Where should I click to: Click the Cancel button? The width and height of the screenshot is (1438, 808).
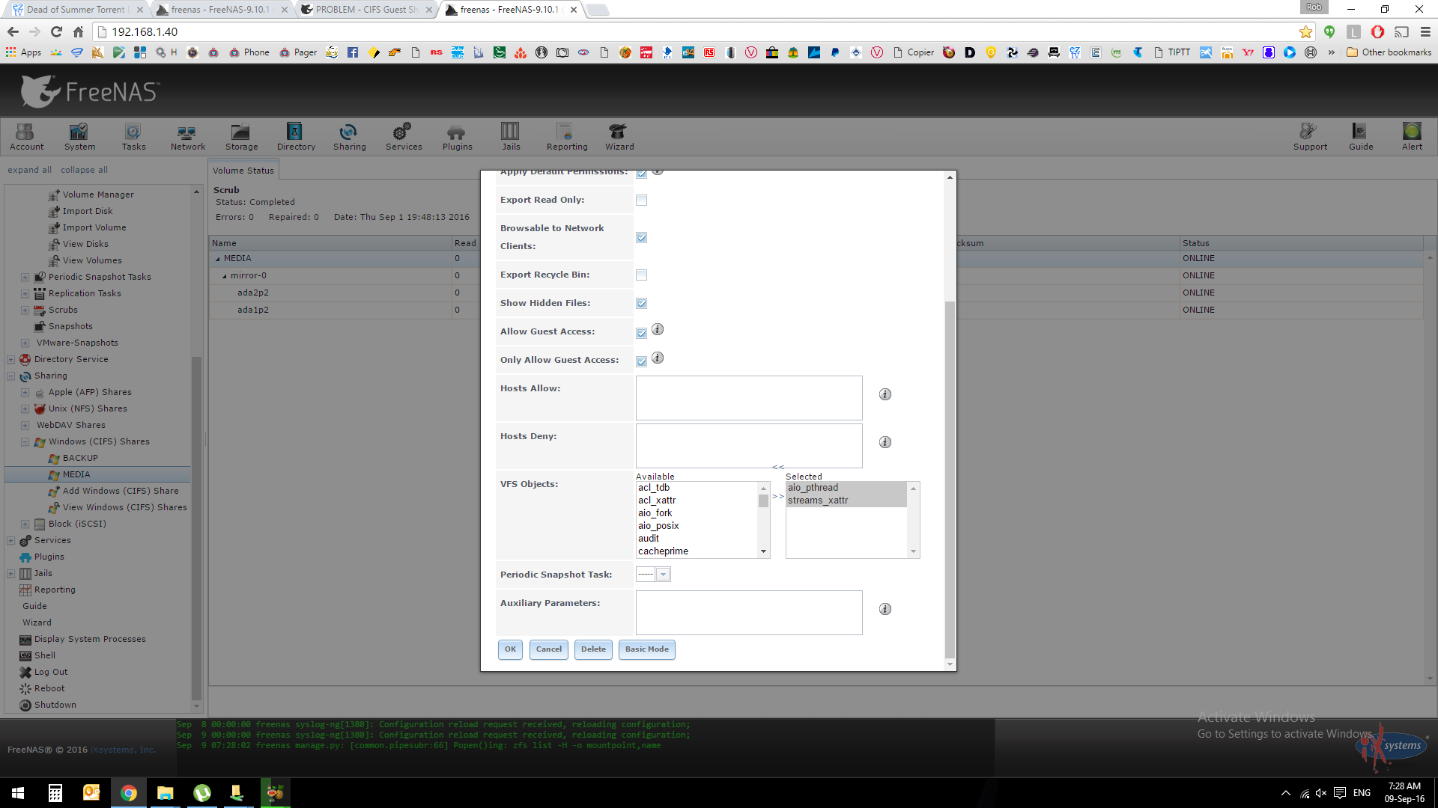[x=549, y=649]
